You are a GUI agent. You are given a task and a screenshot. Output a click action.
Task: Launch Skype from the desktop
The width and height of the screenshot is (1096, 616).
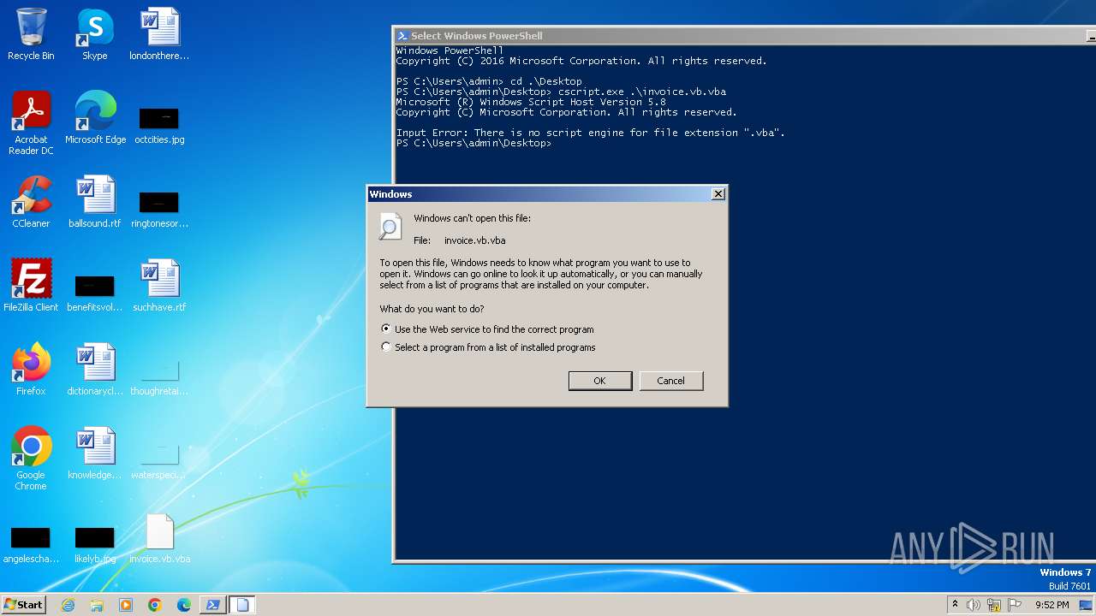point(94,34)
